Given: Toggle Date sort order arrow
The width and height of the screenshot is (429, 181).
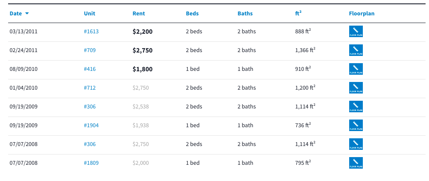Looking at the screenshot, I should point(27,14).
